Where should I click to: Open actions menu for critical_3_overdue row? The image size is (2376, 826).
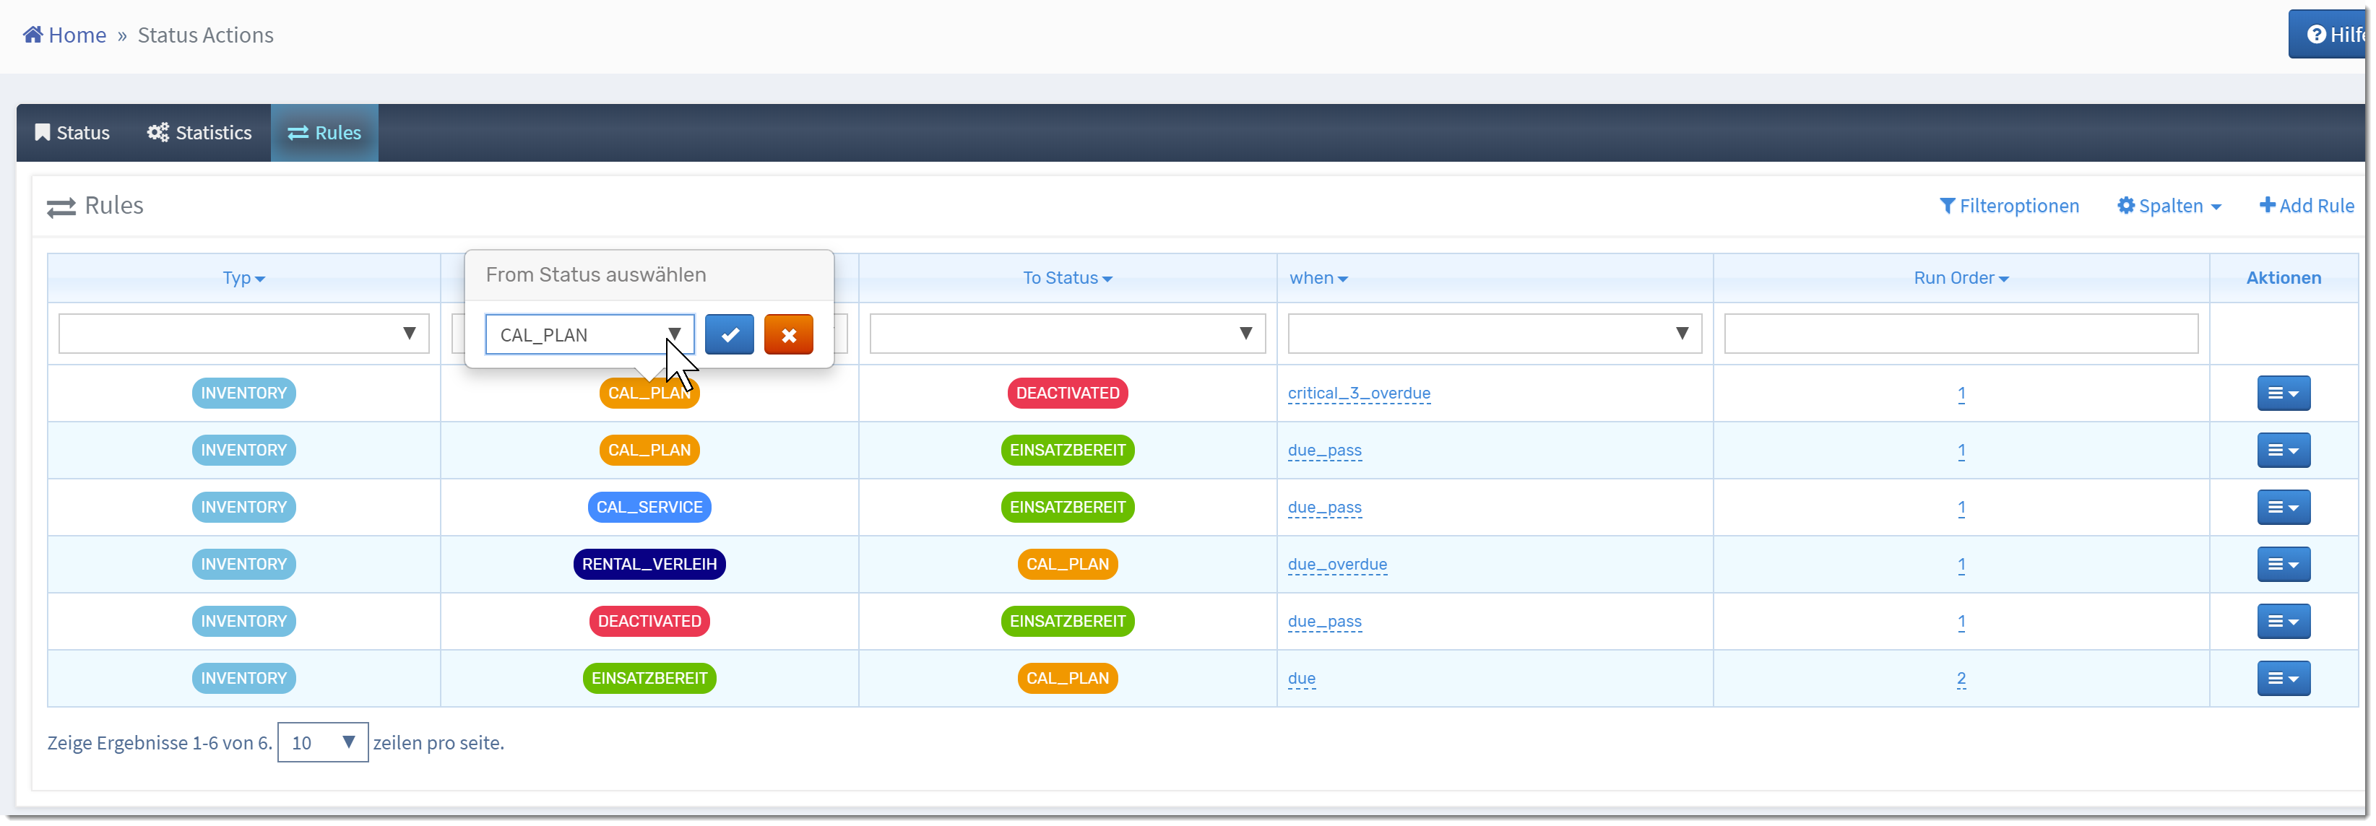coord(2283,394)
